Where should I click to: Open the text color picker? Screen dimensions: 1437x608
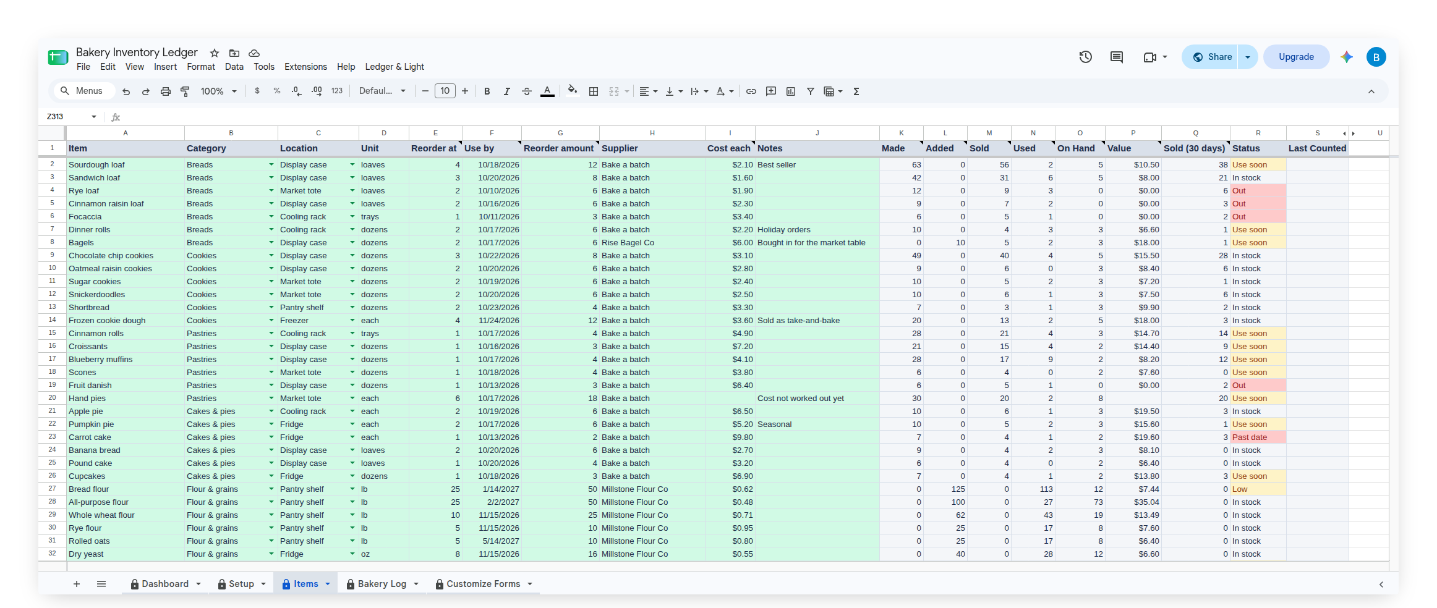(x=547, y=91)
